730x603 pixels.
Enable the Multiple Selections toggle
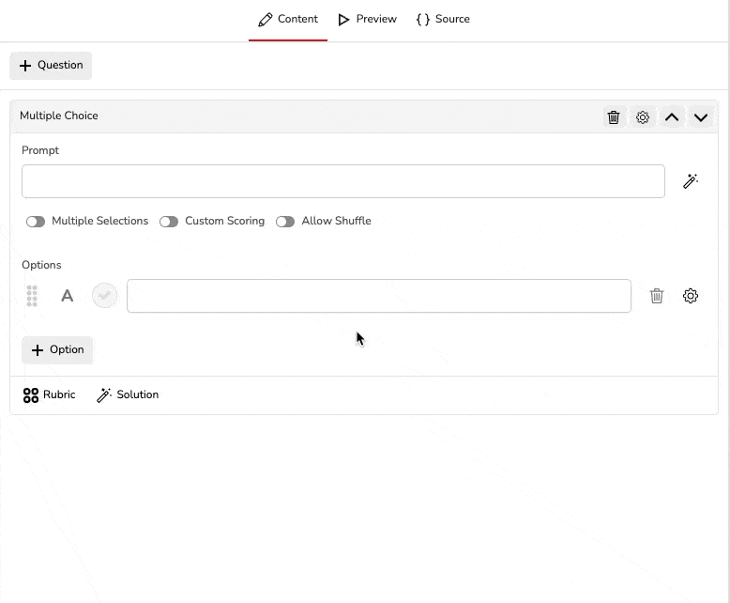36,222
